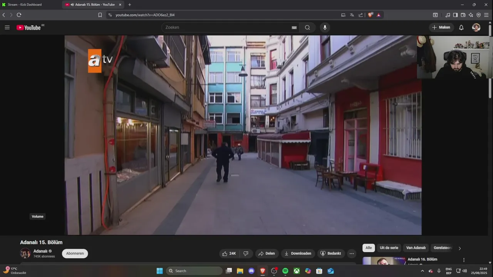Open the on-screen keyboard in search box

[x=294, y=28]
